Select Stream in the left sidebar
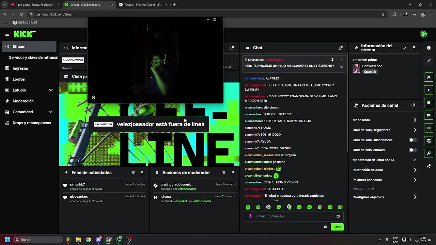The height and width of the screenshot is (245, 436). (29, 47)
